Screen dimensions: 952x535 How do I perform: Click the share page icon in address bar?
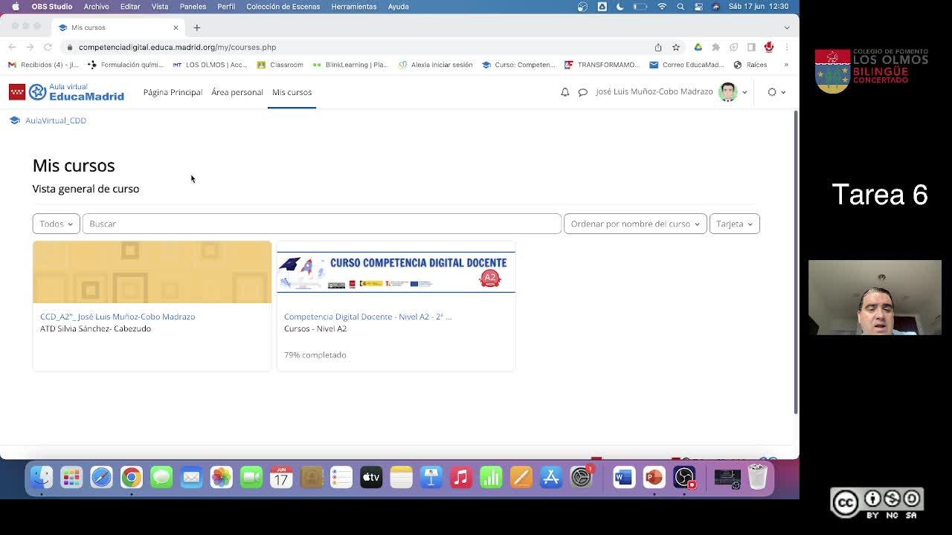point(658,47)
